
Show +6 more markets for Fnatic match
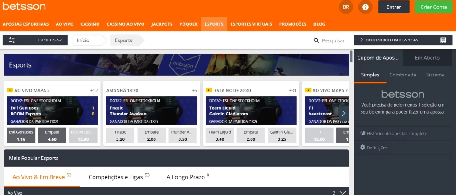click(195, 91)
